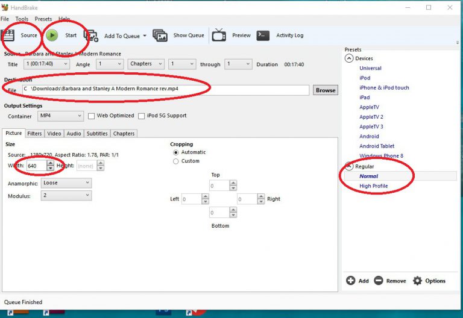Click the Show Queue pictures icon
The width and height of the screenshot is (463, 318).
click(160, 36)
